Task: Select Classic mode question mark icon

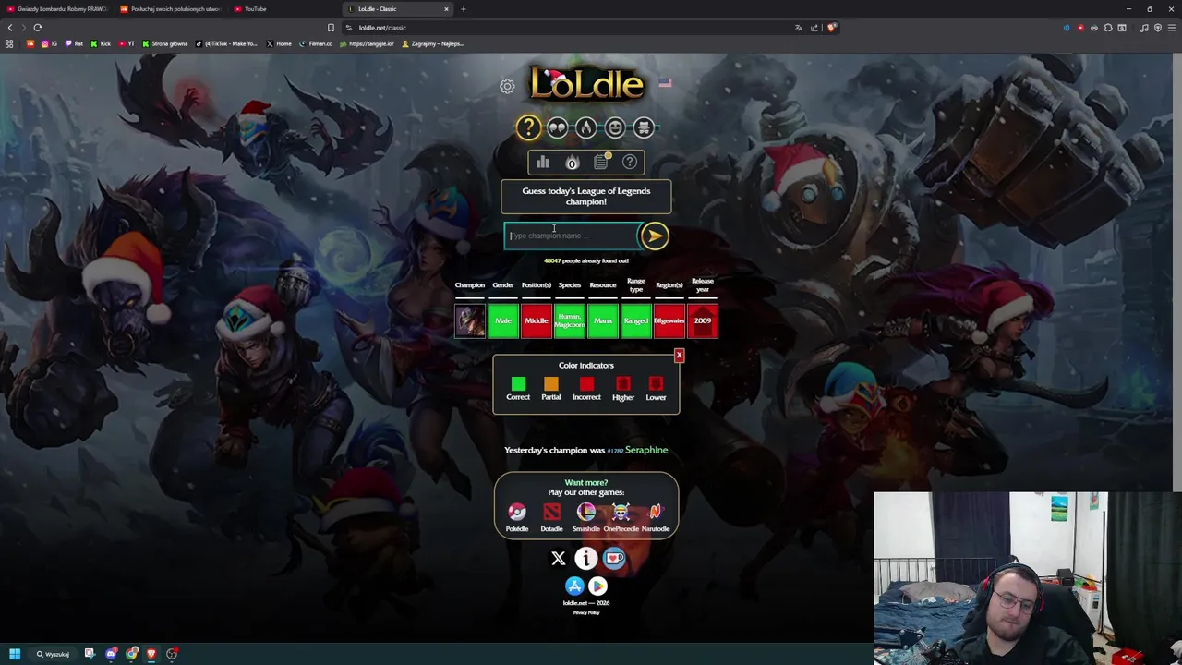Action: 528,127
